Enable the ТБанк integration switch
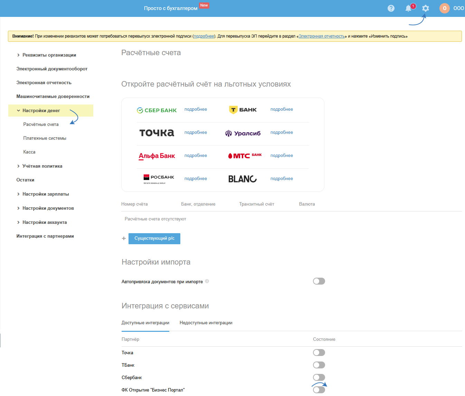This screenshot has width=465, height=396. tap(319, 365)
